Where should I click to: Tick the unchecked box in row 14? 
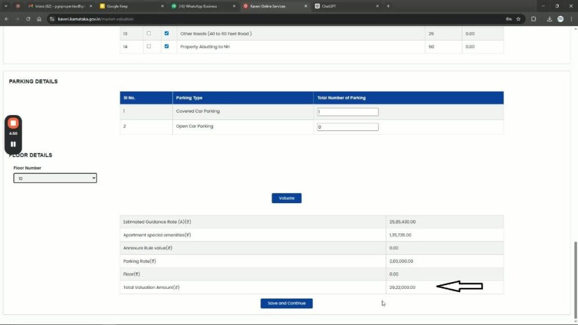[149, 46]
